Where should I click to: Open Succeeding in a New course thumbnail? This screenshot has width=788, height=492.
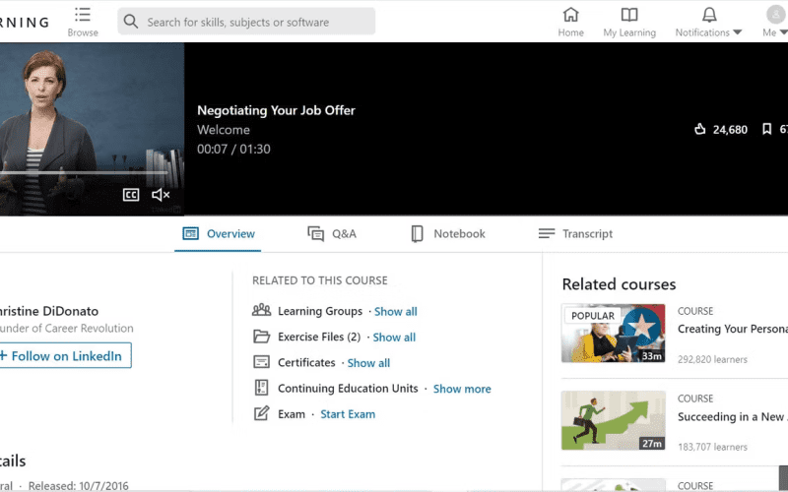tap(613, 420)
